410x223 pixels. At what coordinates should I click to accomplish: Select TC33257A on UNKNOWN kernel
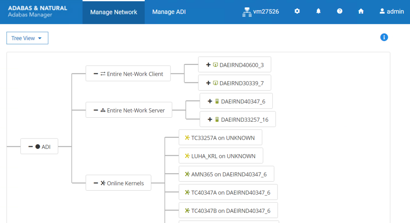(x=220, y=138)
